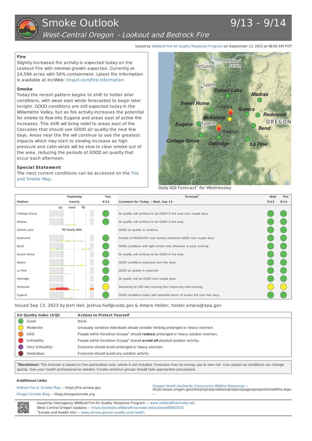This screenshot has width=312, height=441.
Task: Click the Very Unhealthy purple legend swatch
Action: (x=21, y=347)
